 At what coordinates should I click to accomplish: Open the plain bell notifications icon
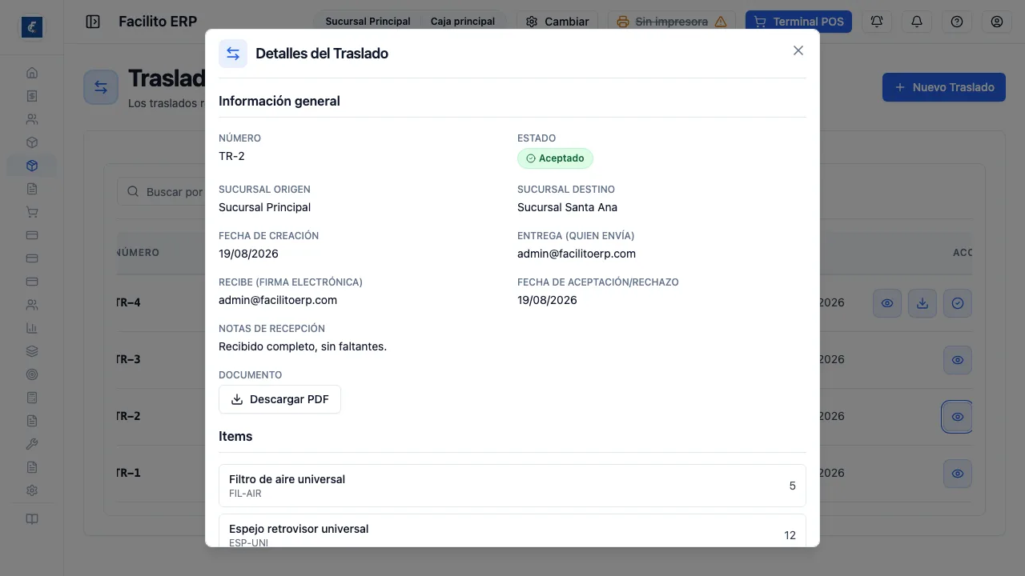[x=917, y=22]
